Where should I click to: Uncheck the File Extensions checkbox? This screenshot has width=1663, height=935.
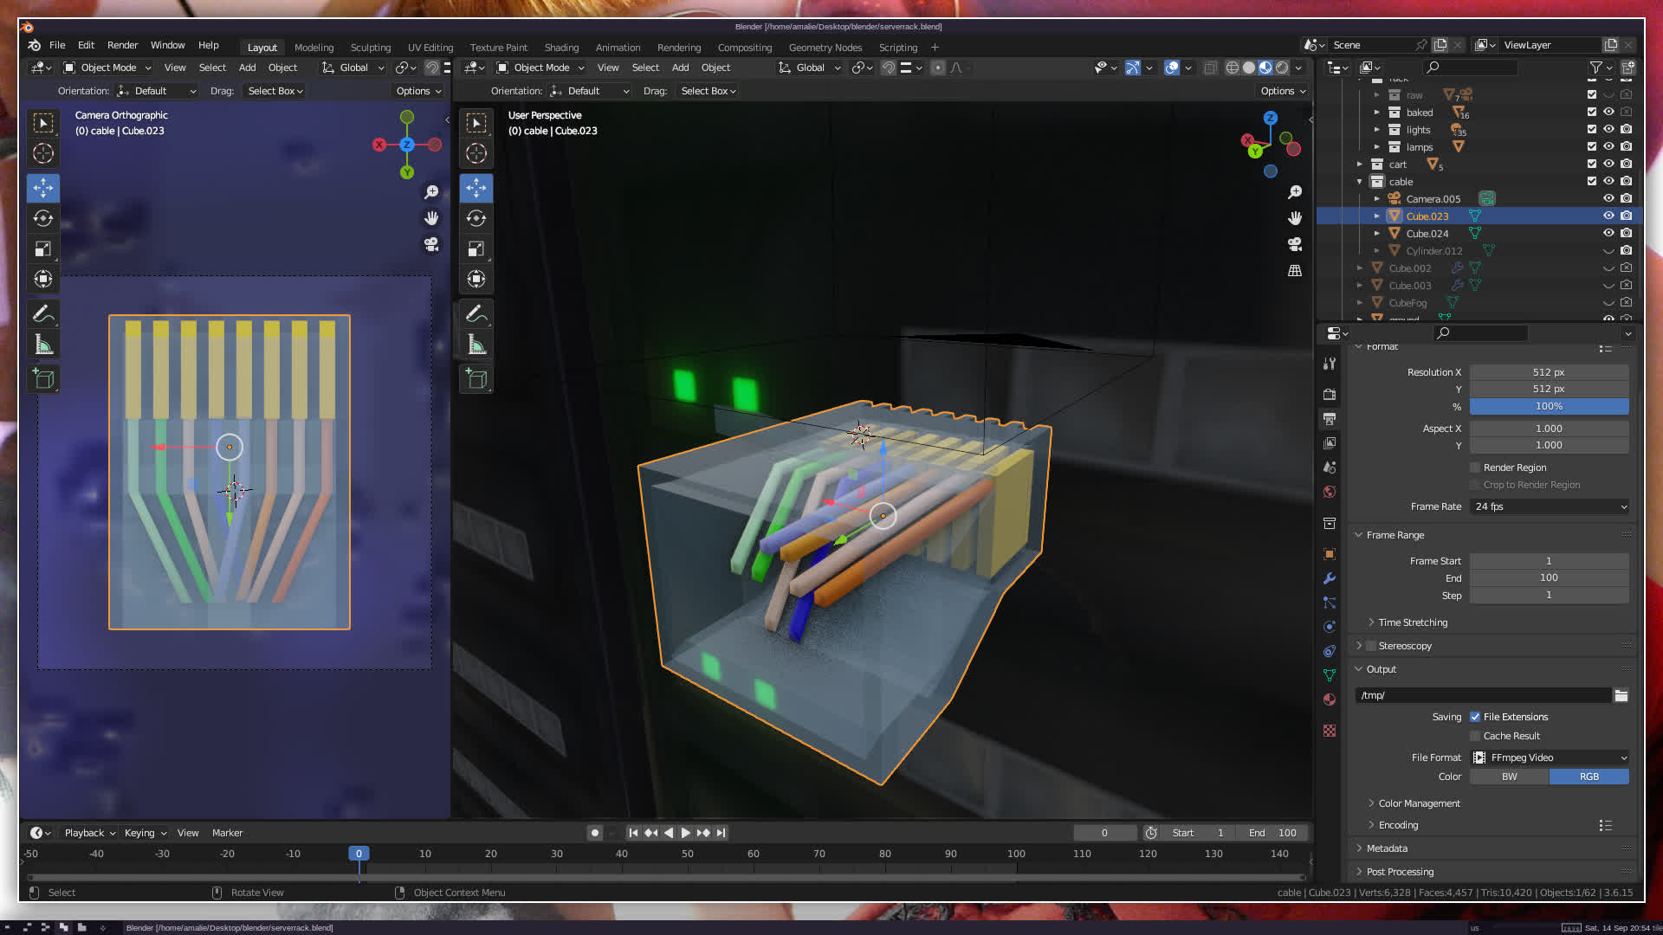[x=1475, y=717]
